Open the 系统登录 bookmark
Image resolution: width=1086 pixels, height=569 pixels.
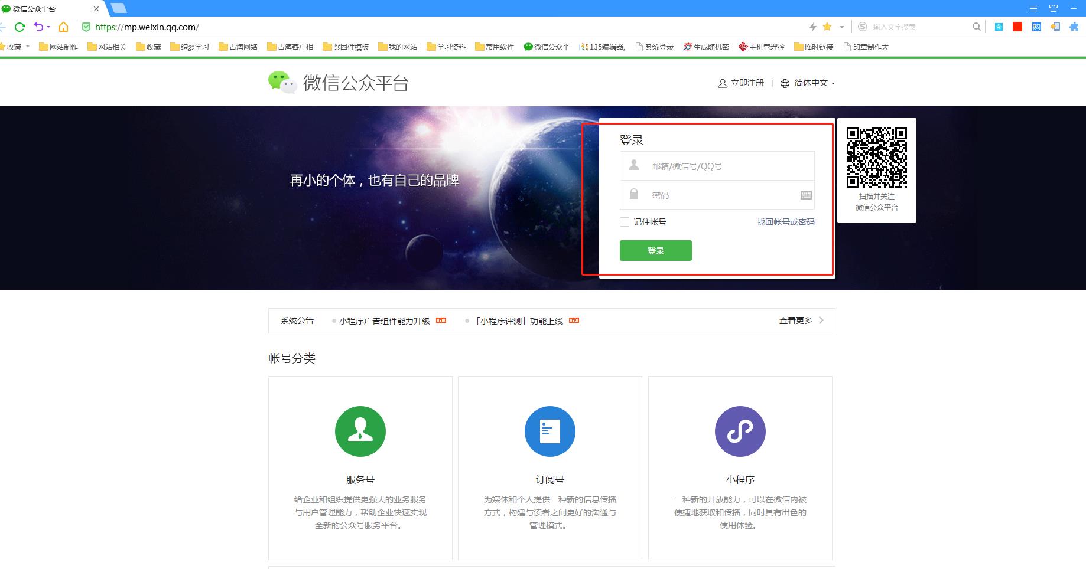(654, 47)
